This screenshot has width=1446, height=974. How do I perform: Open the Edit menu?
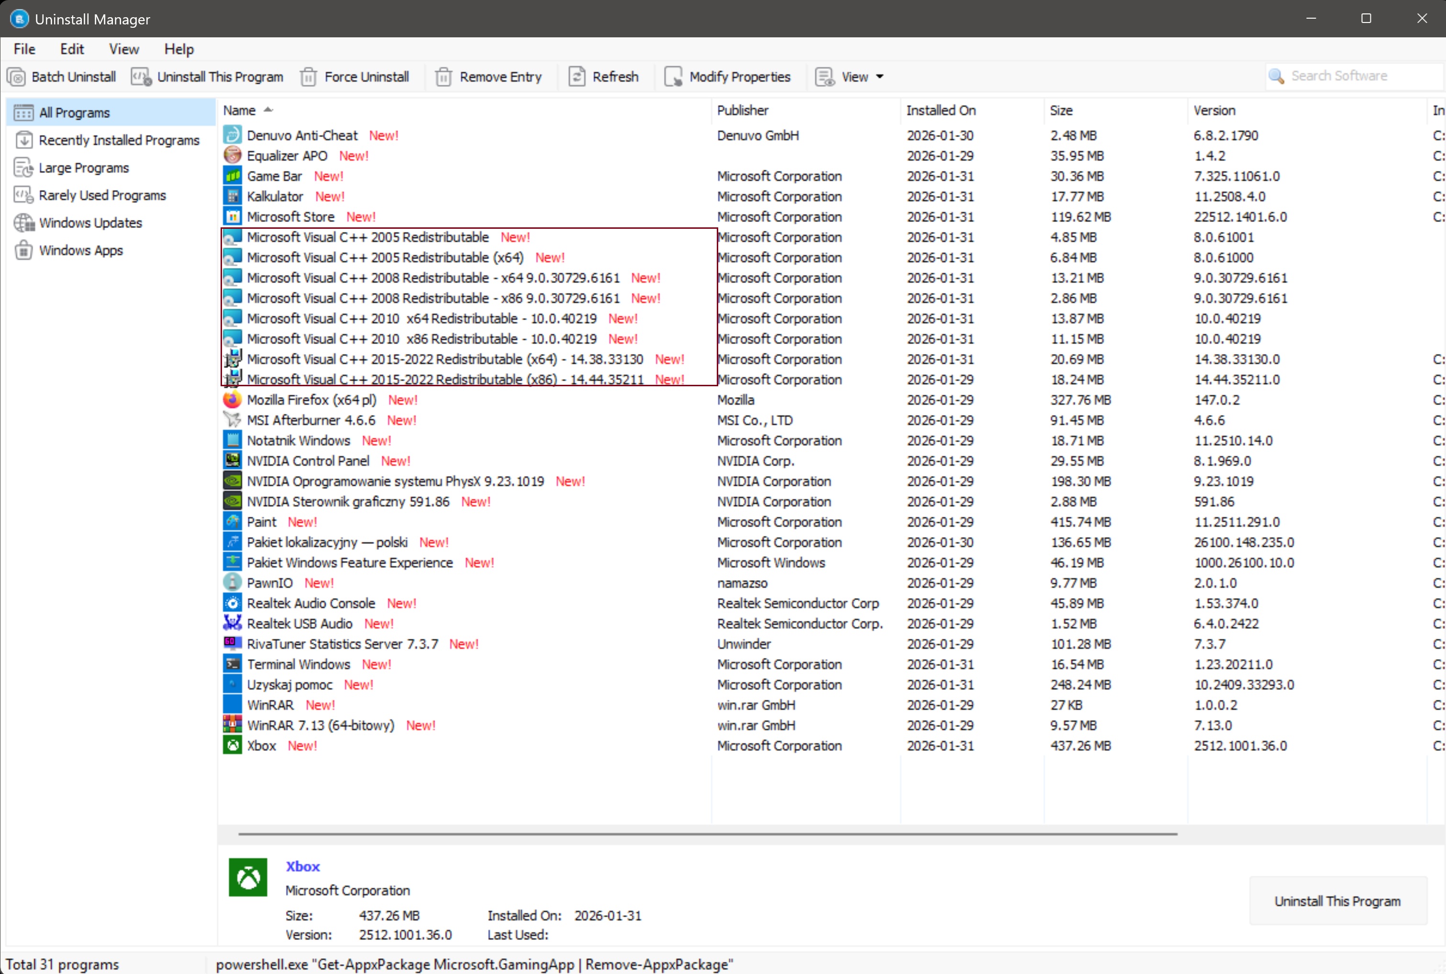tap(72, 49)
